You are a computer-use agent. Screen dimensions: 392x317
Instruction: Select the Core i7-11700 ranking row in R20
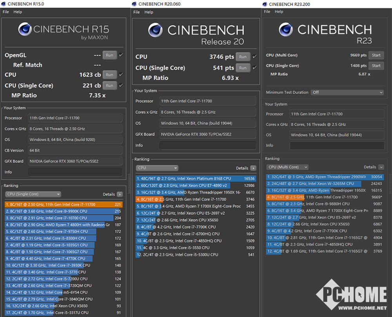196,199
